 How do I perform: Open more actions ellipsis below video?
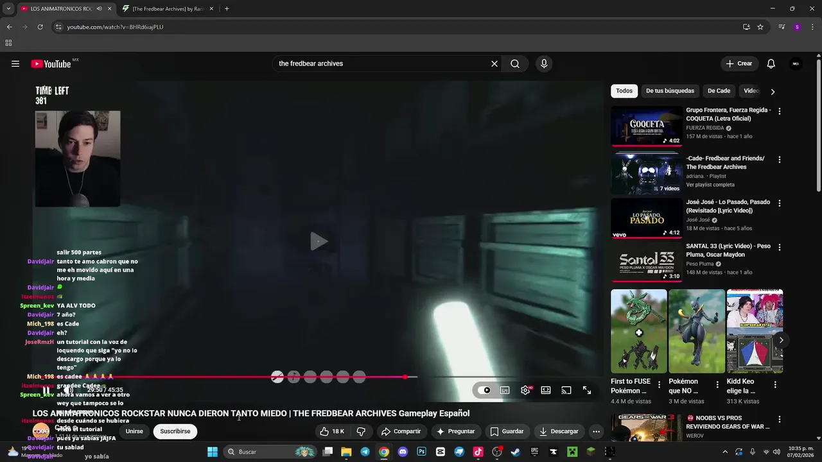tap(597, 431)
